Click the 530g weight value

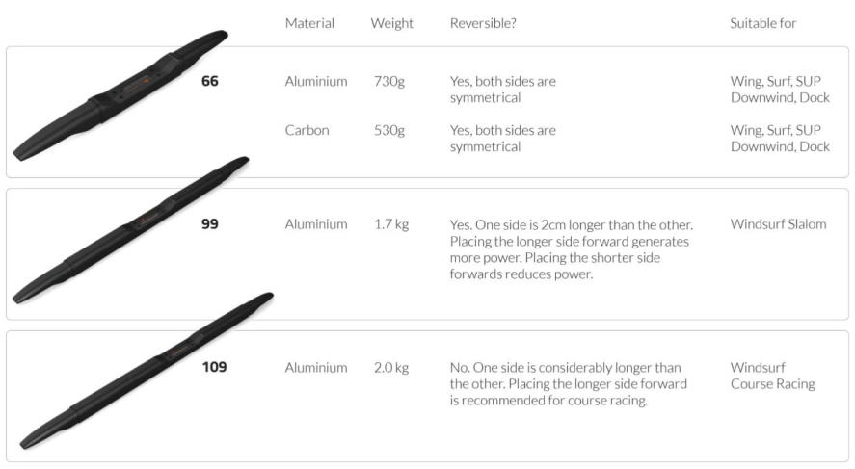(x=389, y=130)
